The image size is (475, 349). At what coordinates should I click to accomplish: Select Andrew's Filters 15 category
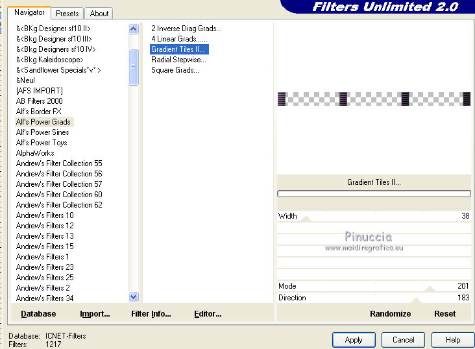coord(45,247)
